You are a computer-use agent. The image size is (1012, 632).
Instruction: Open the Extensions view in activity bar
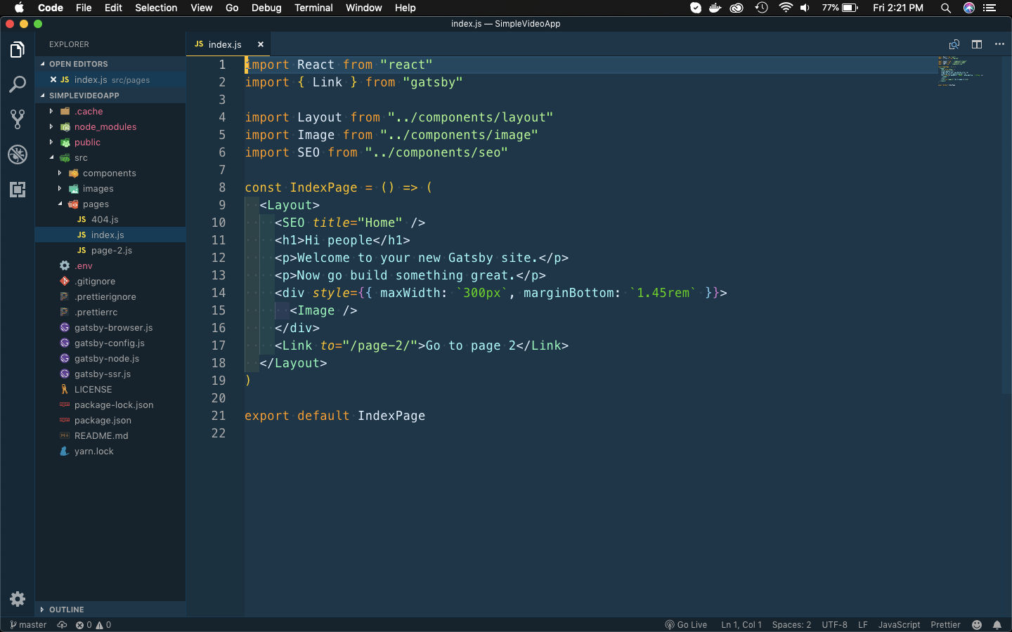[x=18, y=189]
